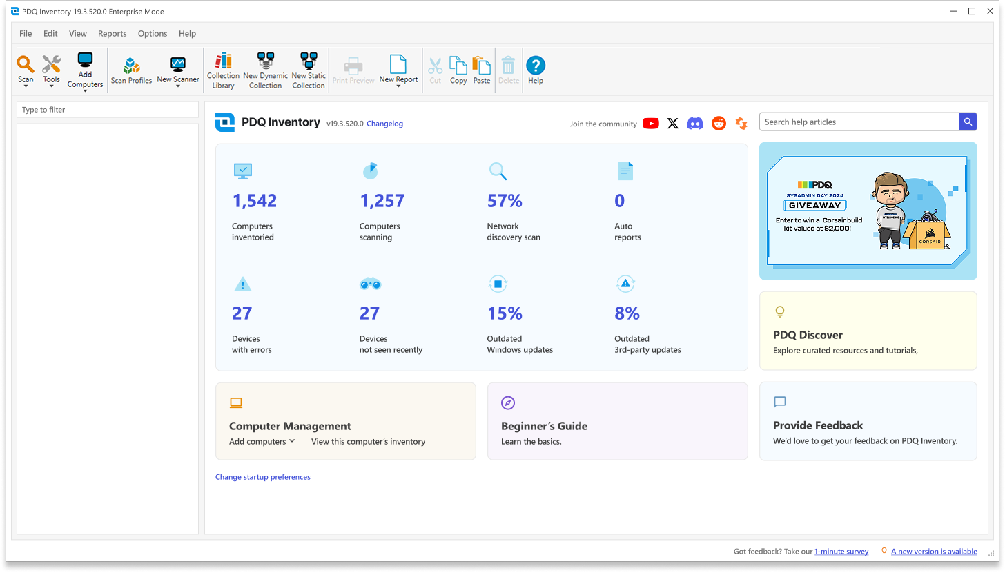Click Change startup preferences link
Screen dimensions: 1005x573
pyautogui.click(x=263, y=477)
